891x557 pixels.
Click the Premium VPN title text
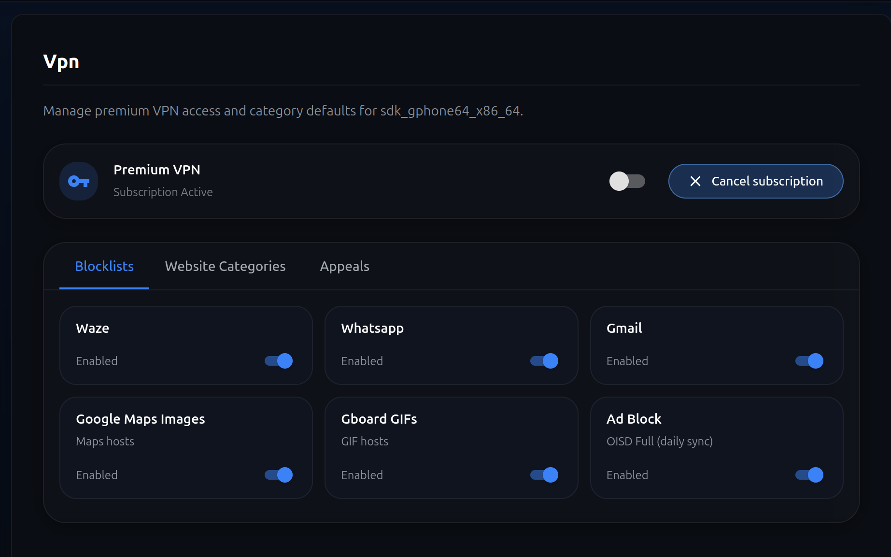tap(156, 170)
